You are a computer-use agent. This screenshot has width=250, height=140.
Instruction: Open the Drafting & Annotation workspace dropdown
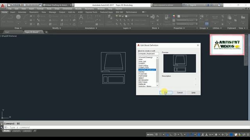[x=57, y=5]
